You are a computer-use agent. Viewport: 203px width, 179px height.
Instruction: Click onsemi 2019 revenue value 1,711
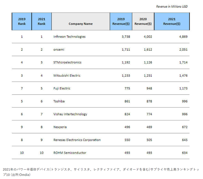(x=126, y=49)
